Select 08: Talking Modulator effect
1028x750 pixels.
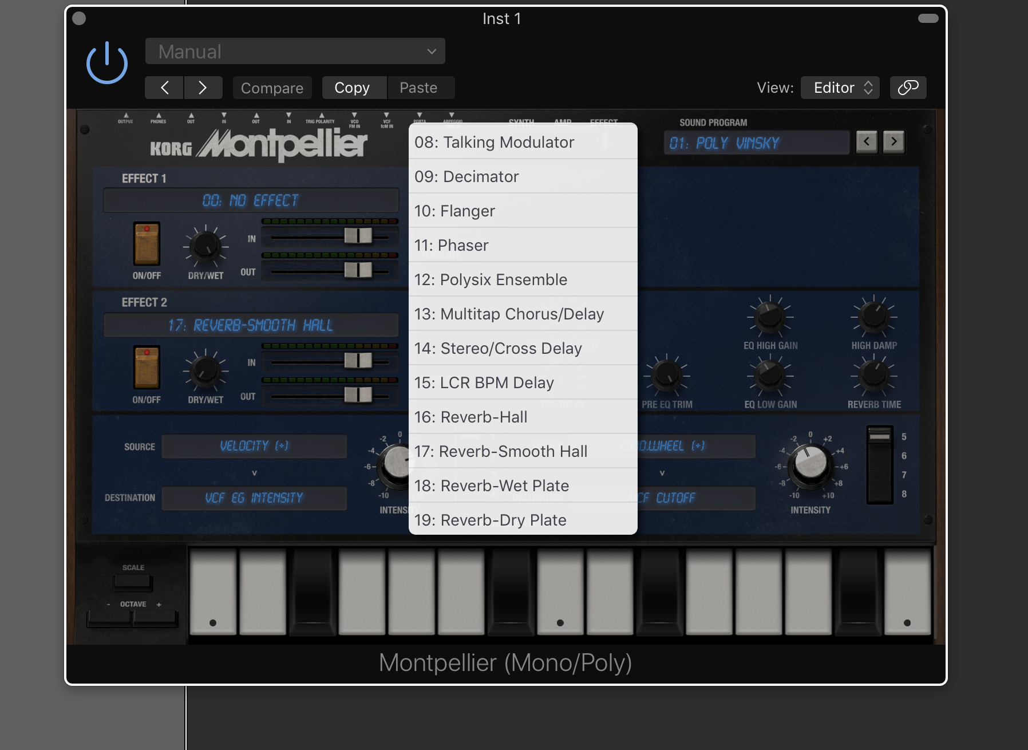tap(523, 142)
